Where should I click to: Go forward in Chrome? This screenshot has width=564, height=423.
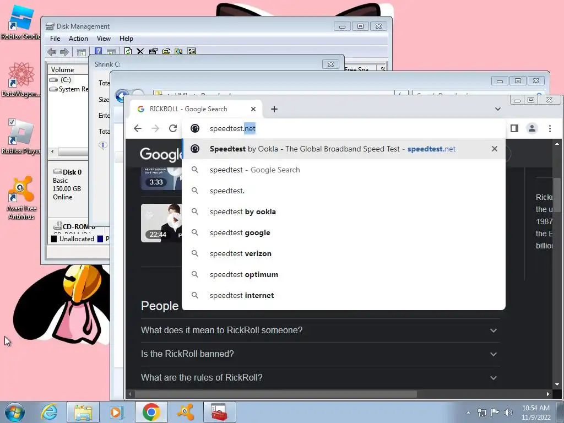click(x=155, y=128)
